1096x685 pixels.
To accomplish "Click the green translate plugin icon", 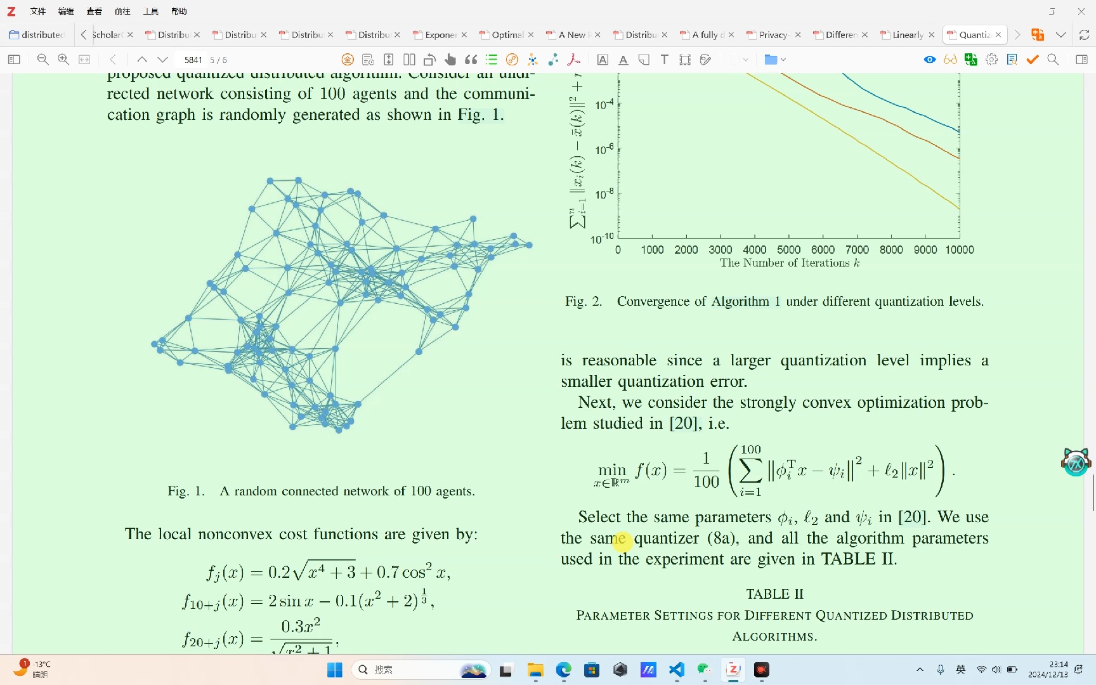I will [x=970, y=59].
